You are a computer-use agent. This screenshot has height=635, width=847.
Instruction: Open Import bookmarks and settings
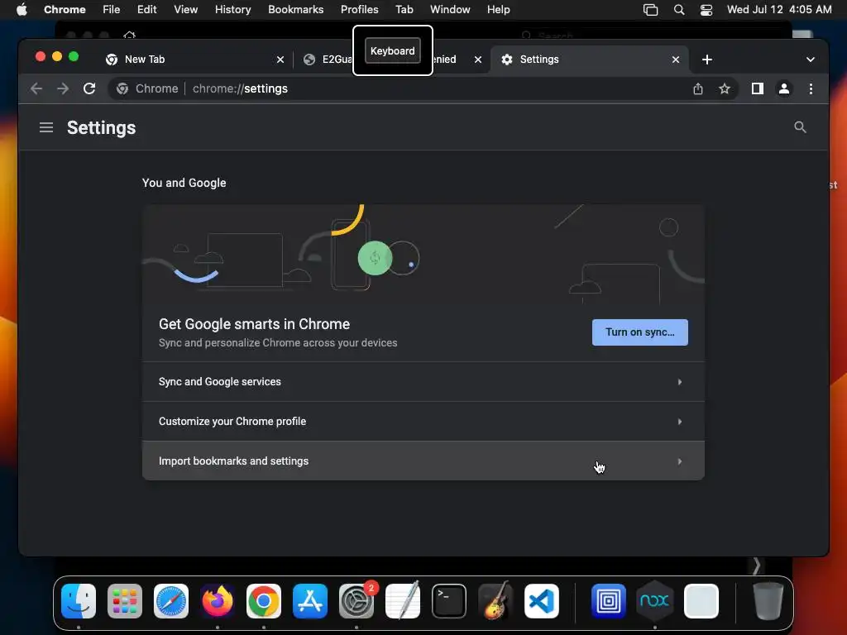pyautogui.click(x=423, y=461)
